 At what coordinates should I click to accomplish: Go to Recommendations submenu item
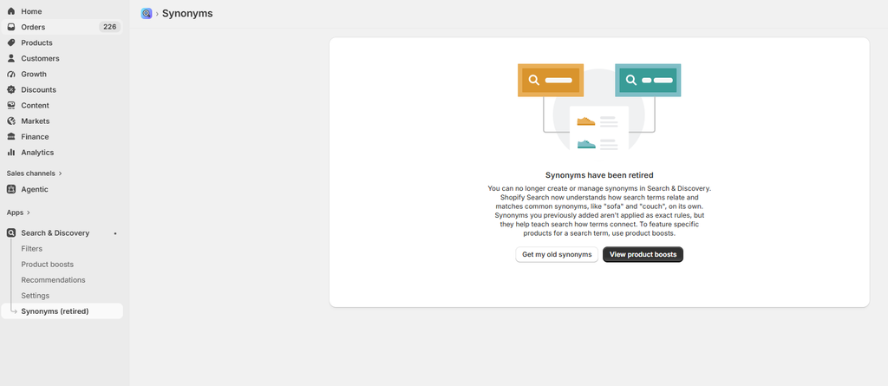[x=53, y=280]
